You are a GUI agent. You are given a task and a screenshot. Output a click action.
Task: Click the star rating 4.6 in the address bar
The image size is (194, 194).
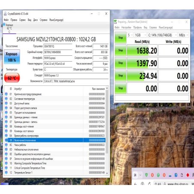158,184
